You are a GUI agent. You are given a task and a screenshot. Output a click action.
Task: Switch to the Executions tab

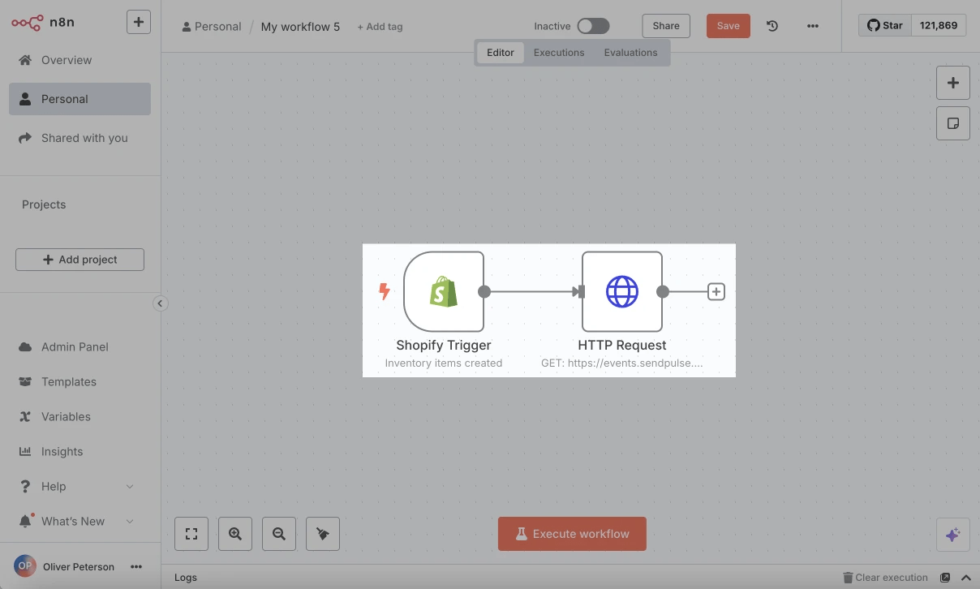[x=559, y=53]
